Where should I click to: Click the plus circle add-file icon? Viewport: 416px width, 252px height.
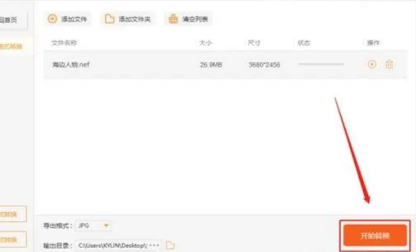[52, 19]
